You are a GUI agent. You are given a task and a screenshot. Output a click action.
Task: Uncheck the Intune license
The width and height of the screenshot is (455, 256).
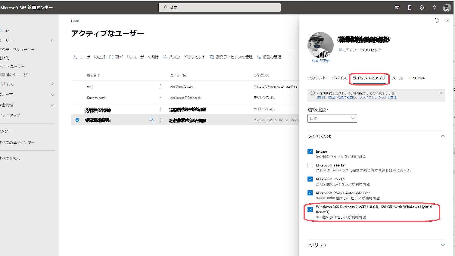tap(310, 151)
